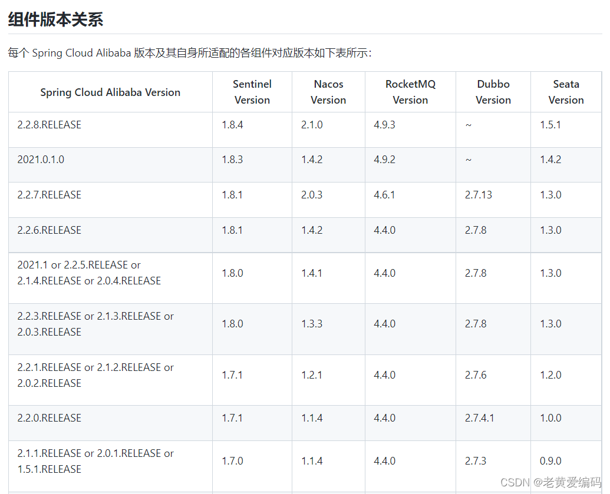610x494 pixels.
Task: Click Dubbo 2.7.8 in the 2.2.6.RELEASE row
Action: pyautogui.click(x=476, y=230)
